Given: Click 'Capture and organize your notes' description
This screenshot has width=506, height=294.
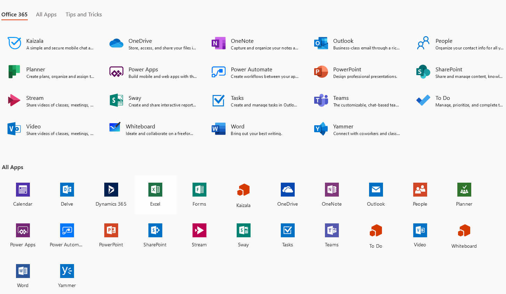Looking at the screenshot, I should click(264, 48).
